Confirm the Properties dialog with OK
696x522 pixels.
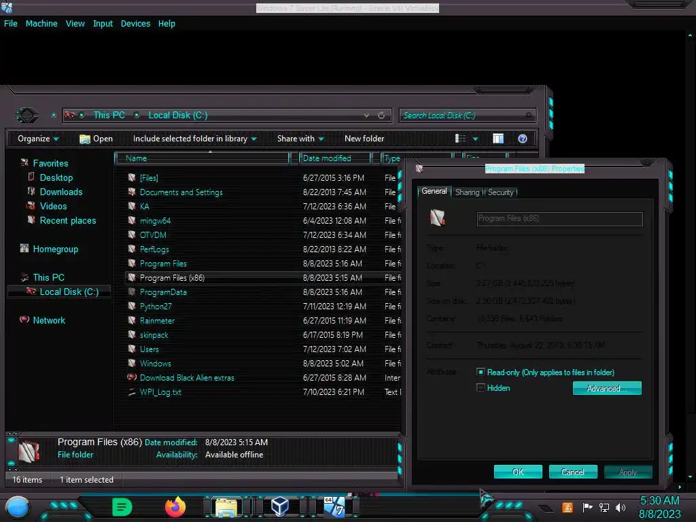518,472
